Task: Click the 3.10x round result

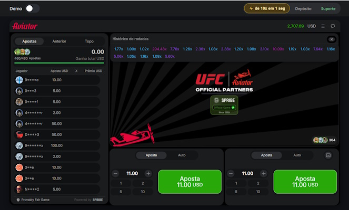Action: point(264,49)
